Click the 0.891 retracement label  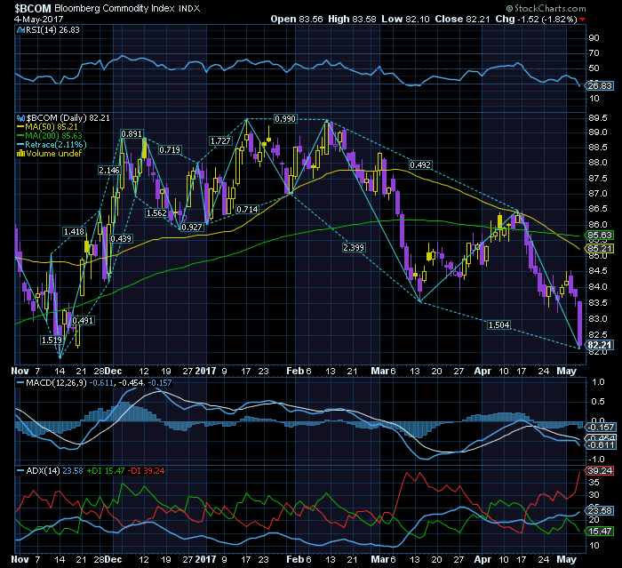coord(132,133)
